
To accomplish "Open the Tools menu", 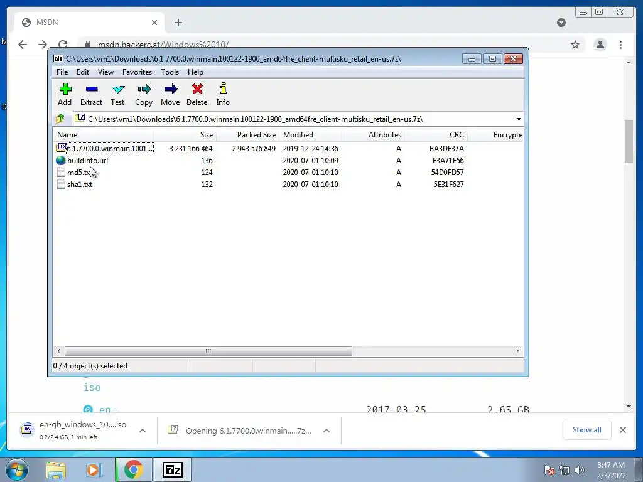I will click(170, 72).
